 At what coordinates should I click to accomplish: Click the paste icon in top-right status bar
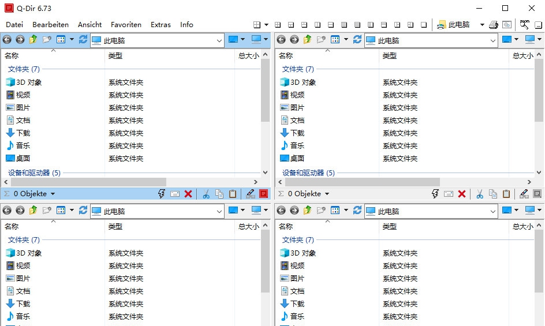point(506,194)
